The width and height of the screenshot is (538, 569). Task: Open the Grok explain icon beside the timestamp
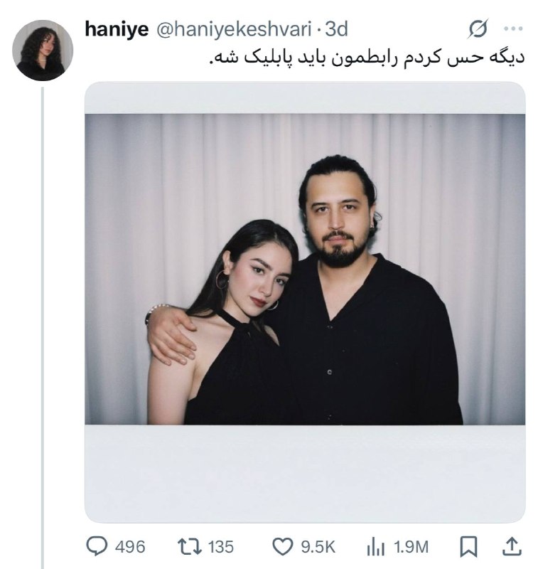pyautogui.click(x=478, y=29)
